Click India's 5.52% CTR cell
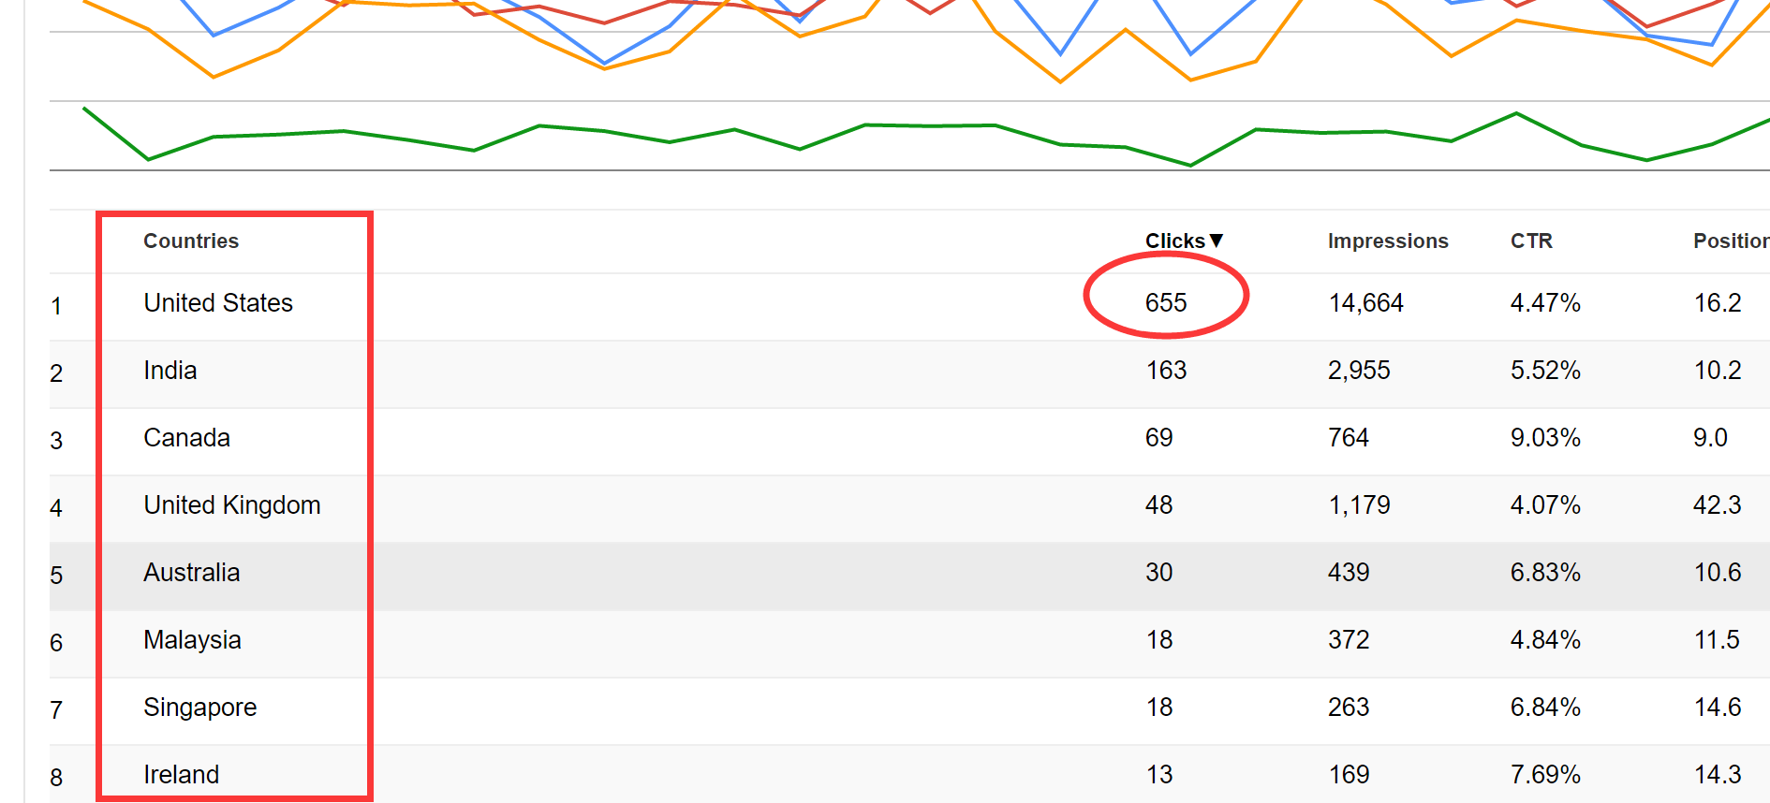The height and width of the screenshot is (803, 1770). coord(1545,371)
